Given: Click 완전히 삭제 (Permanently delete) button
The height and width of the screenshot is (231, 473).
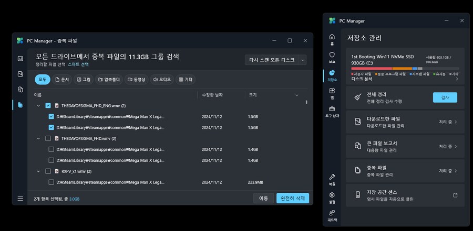Looking at the screenshot, I should coord(293,198).
